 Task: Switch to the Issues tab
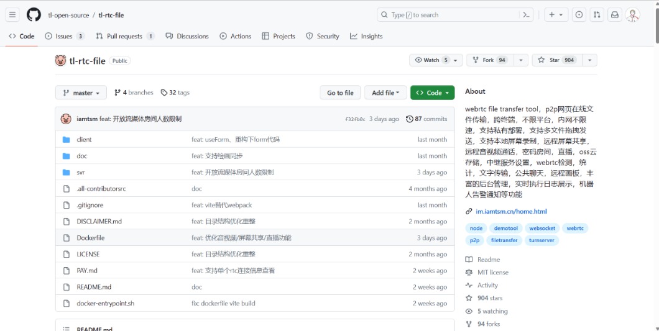pos(65,36)
